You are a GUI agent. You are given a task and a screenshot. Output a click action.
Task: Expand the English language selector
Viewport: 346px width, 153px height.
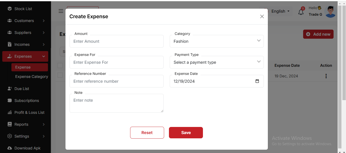point(280,11)
